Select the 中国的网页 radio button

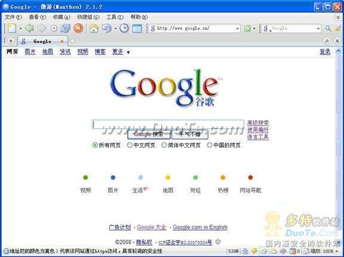[x=210, y=145]
